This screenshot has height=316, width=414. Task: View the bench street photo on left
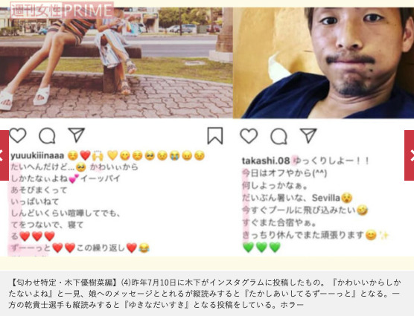pyautogui.click(x=116, y=62)
